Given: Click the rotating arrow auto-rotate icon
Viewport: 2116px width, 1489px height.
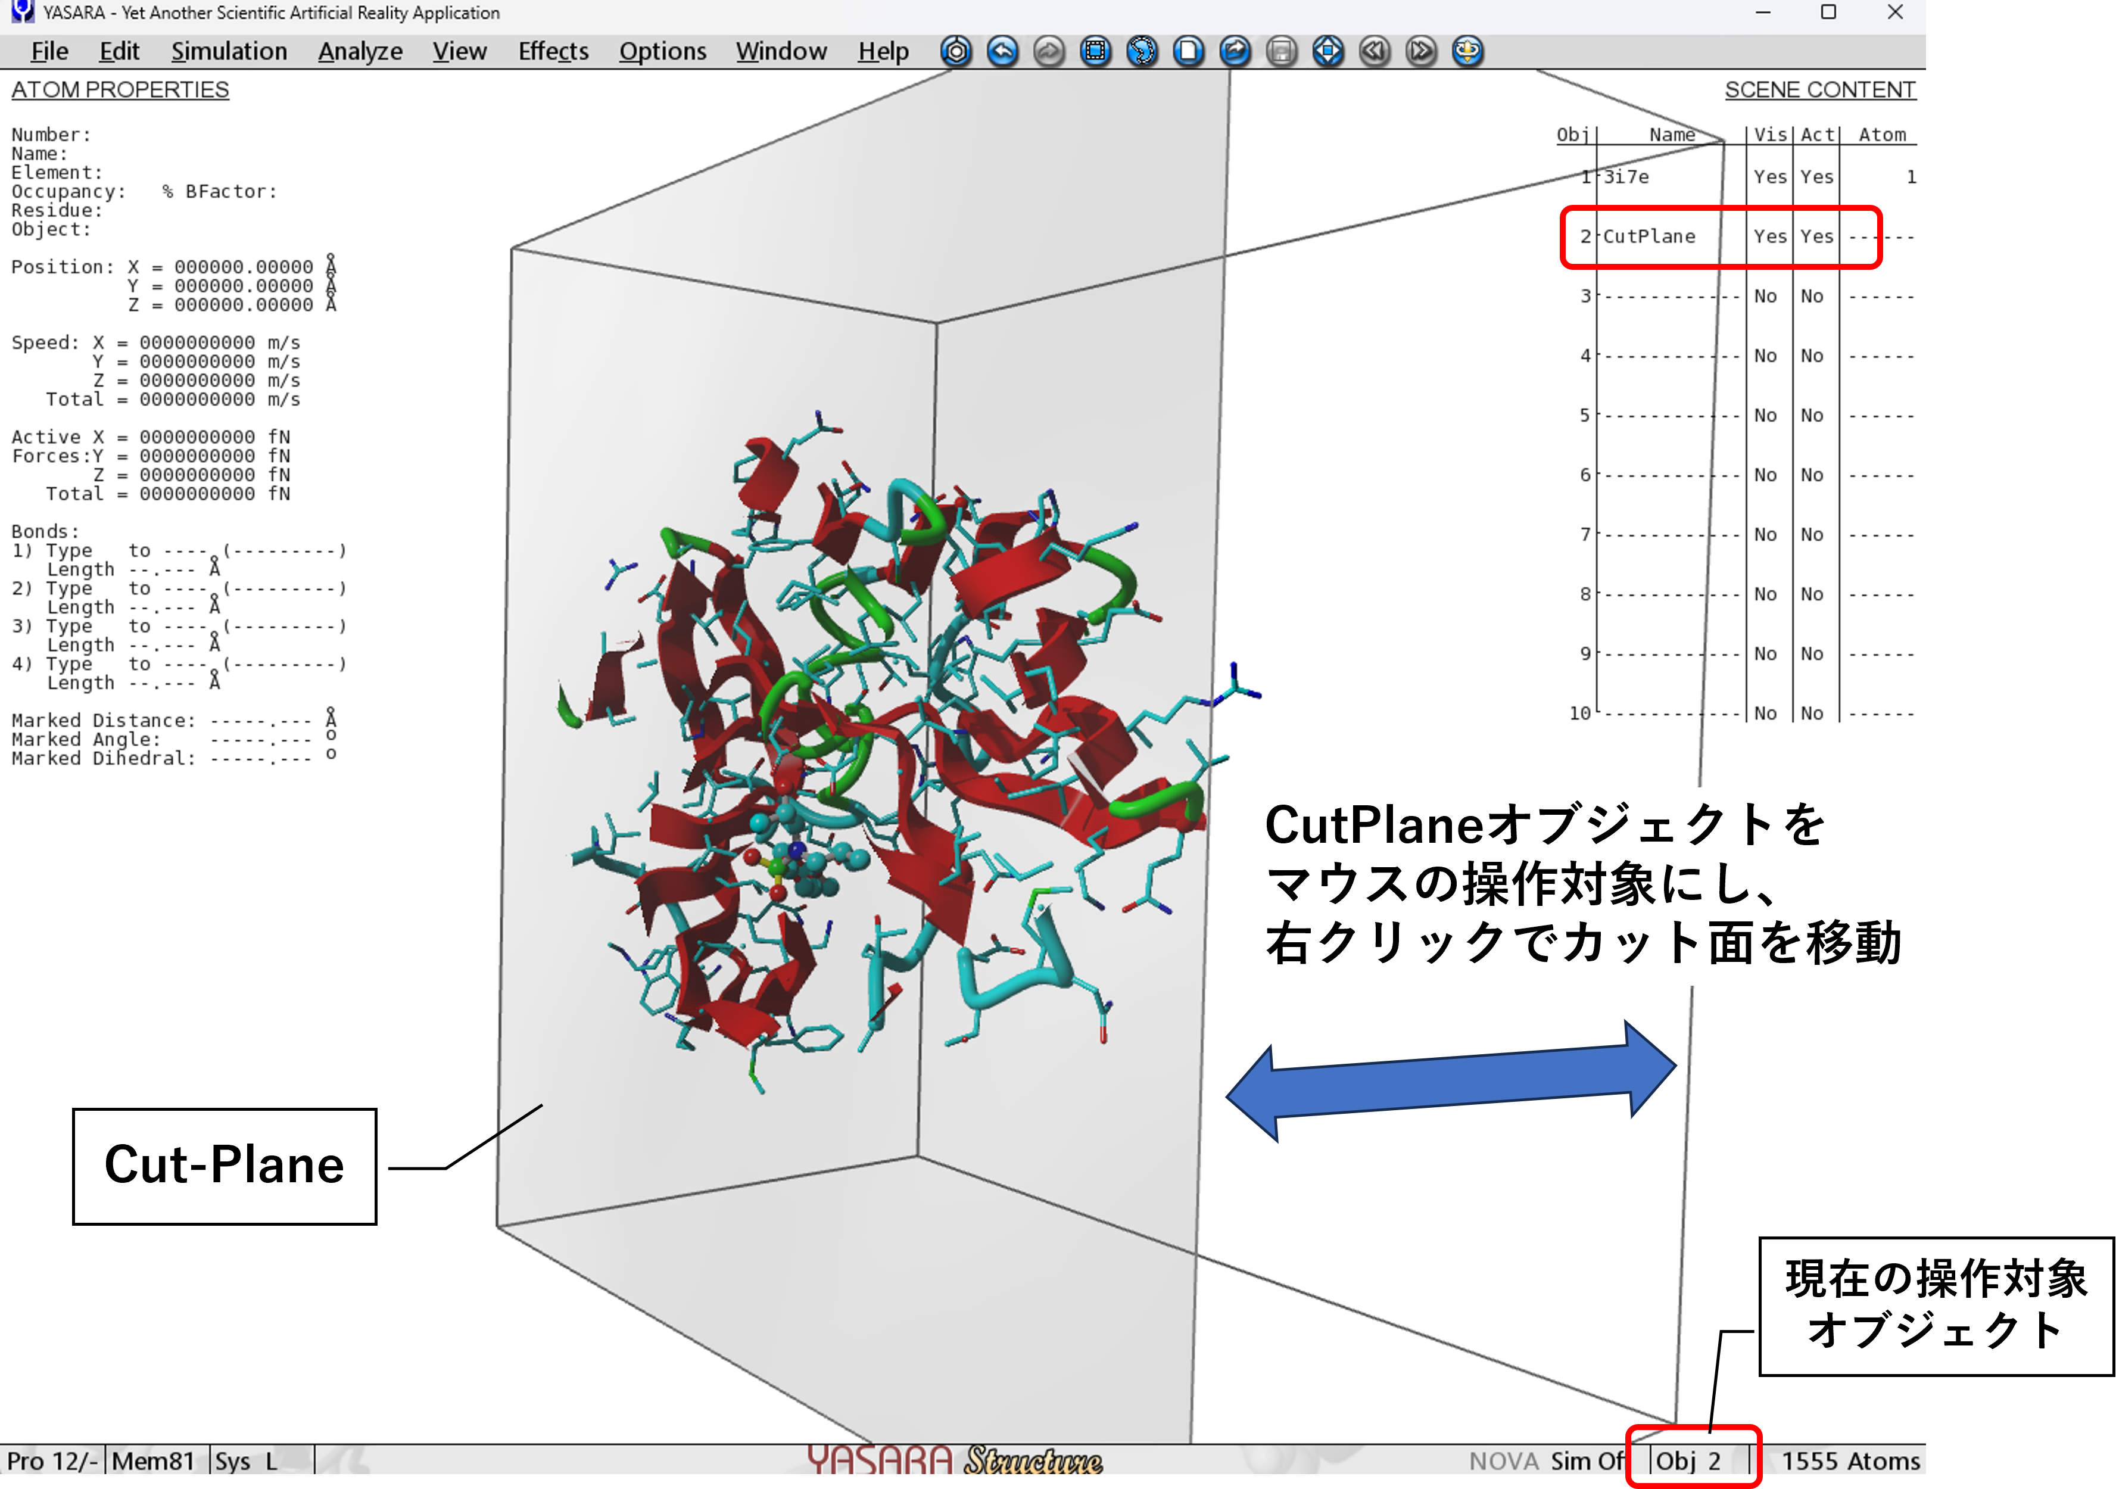Looking at the screenshot, I should pos(1467,52).
